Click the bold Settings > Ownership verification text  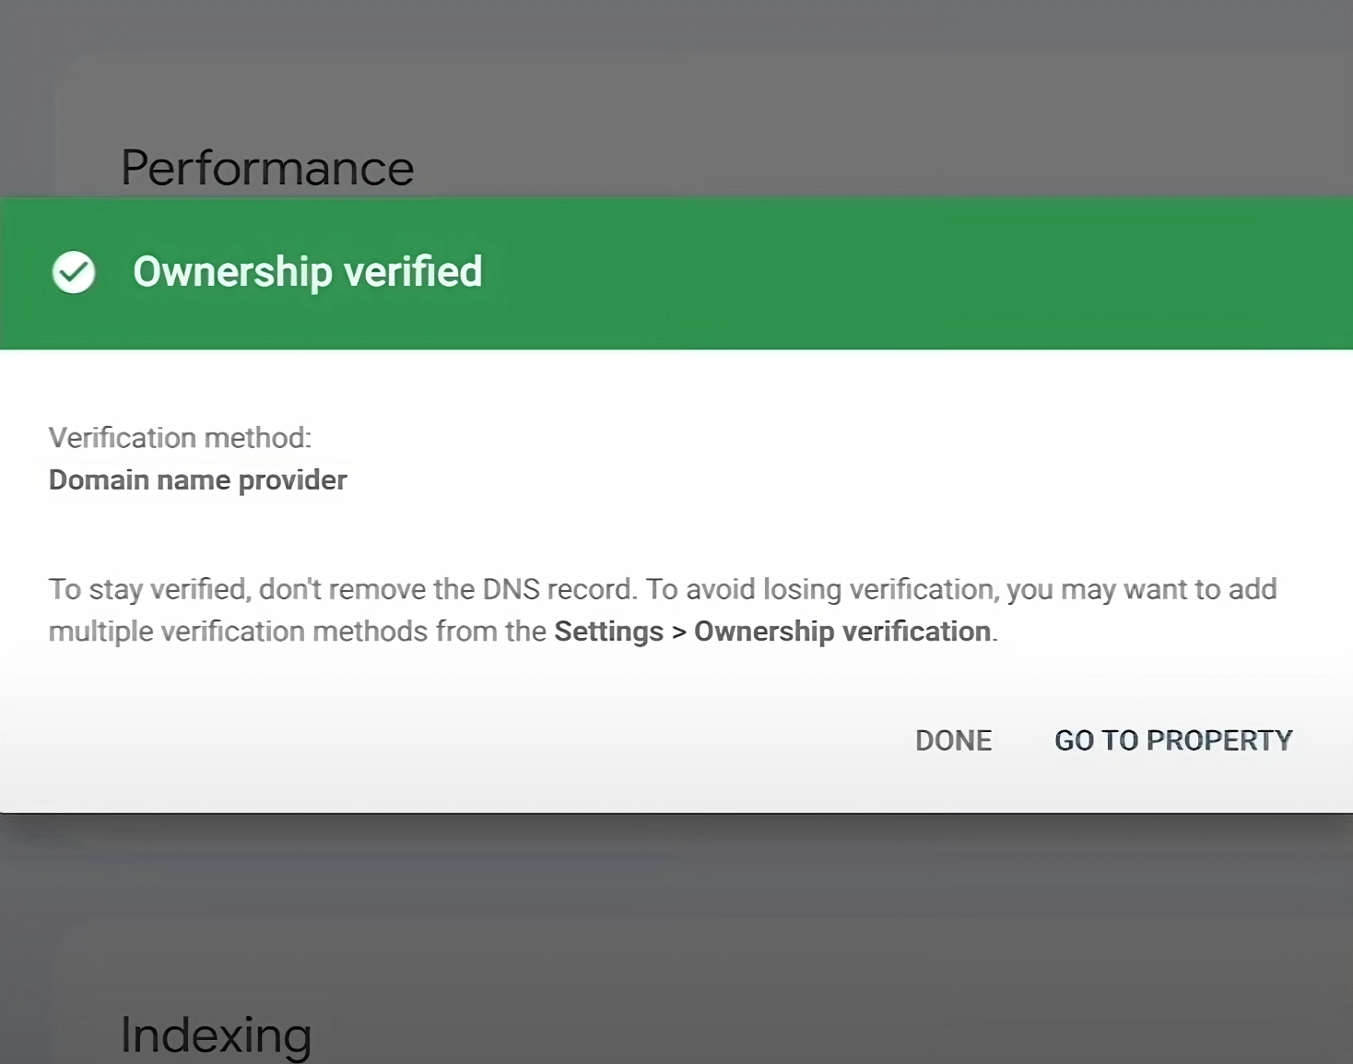pos(772,631)
